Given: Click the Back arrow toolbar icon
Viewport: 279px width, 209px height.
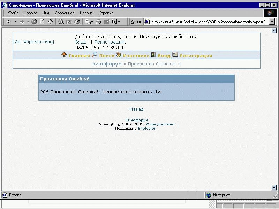Looking at the screenshot, I should pos(9,22).
